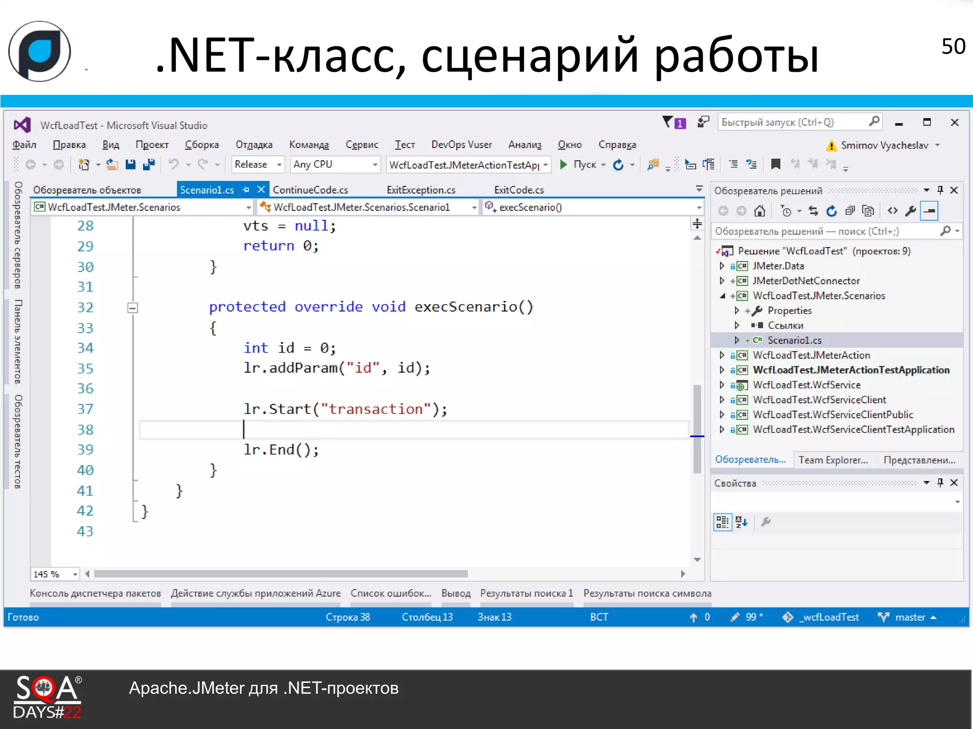Click the green Пуск start button
This screenshot has width=973, height=729.
tap(578, 165)
